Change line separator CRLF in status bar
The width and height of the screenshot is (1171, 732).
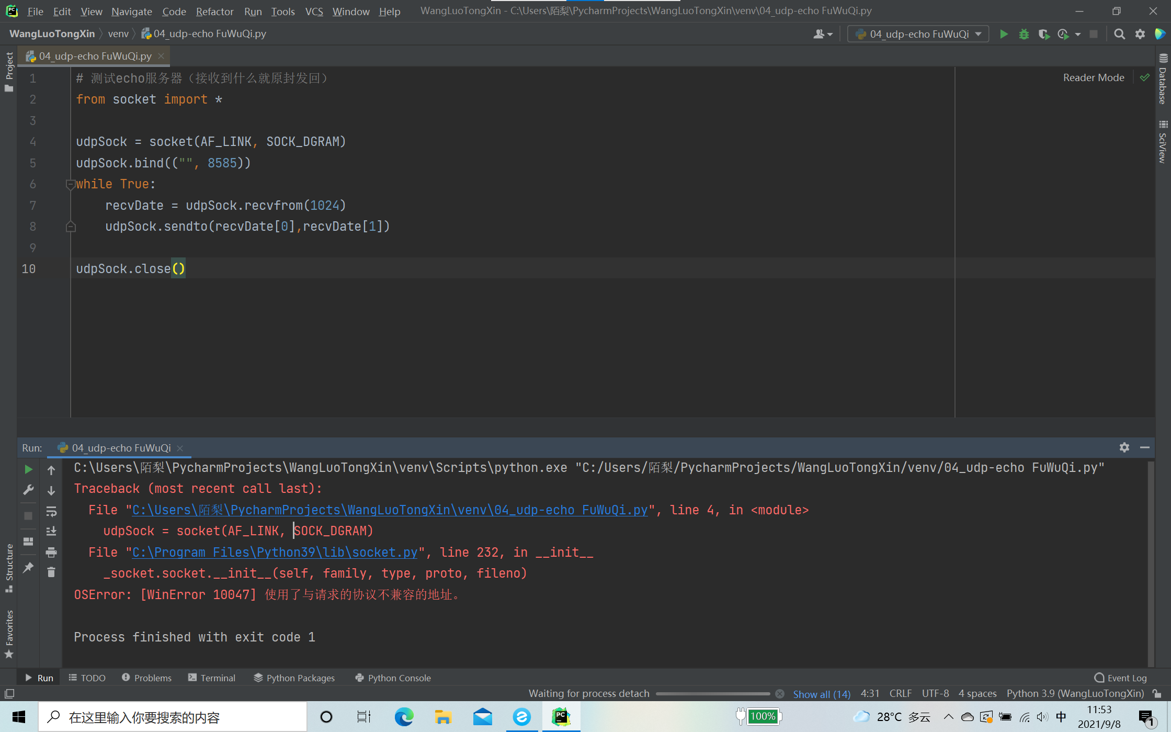coord(900,693)
